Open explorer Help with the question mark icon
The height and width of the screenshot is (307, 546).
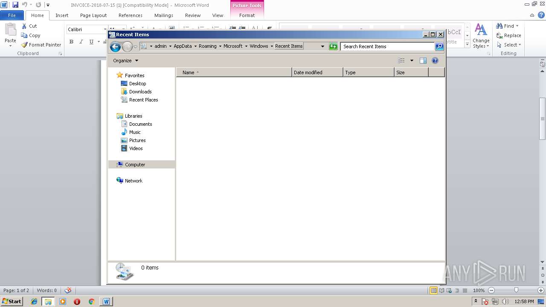pyautogui.click(x=435, y=61)
